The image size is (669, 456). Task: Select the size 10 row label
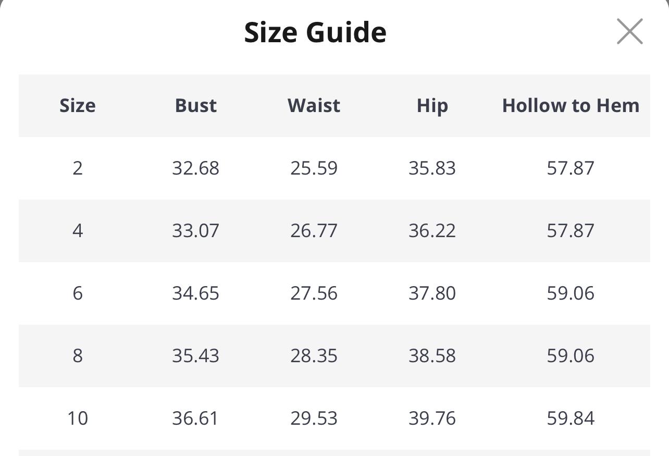tap(78, 418)
